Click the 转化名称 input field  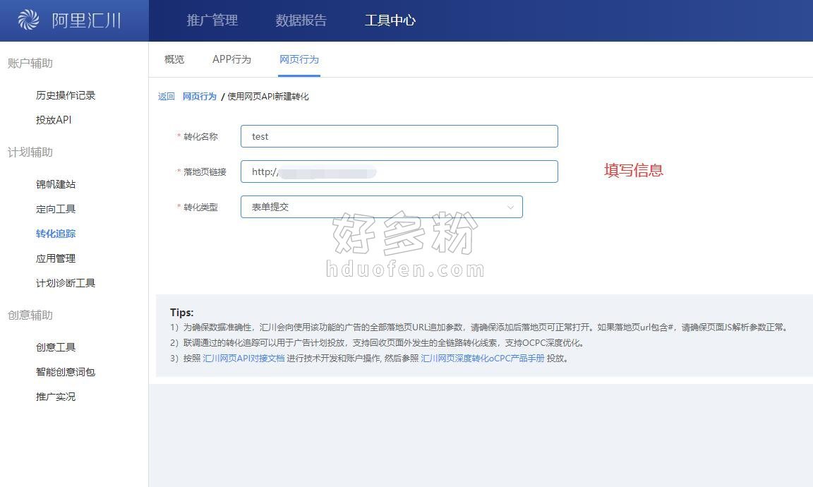[x=399, y=136]
